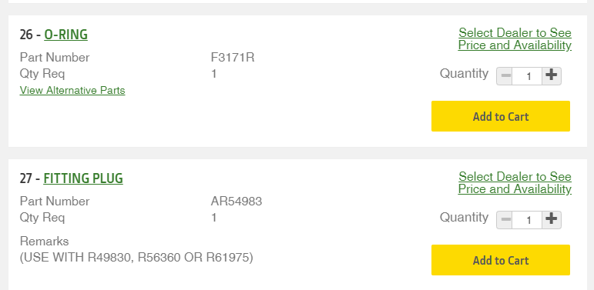
Task: Add the FITTING PLUG AR54983 to cart
Action: (501, 260)
